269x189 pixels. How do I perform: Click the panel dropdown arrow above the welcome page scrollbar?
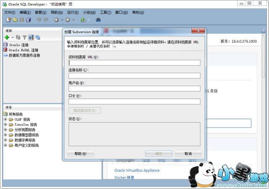click(x=264, y=31)
